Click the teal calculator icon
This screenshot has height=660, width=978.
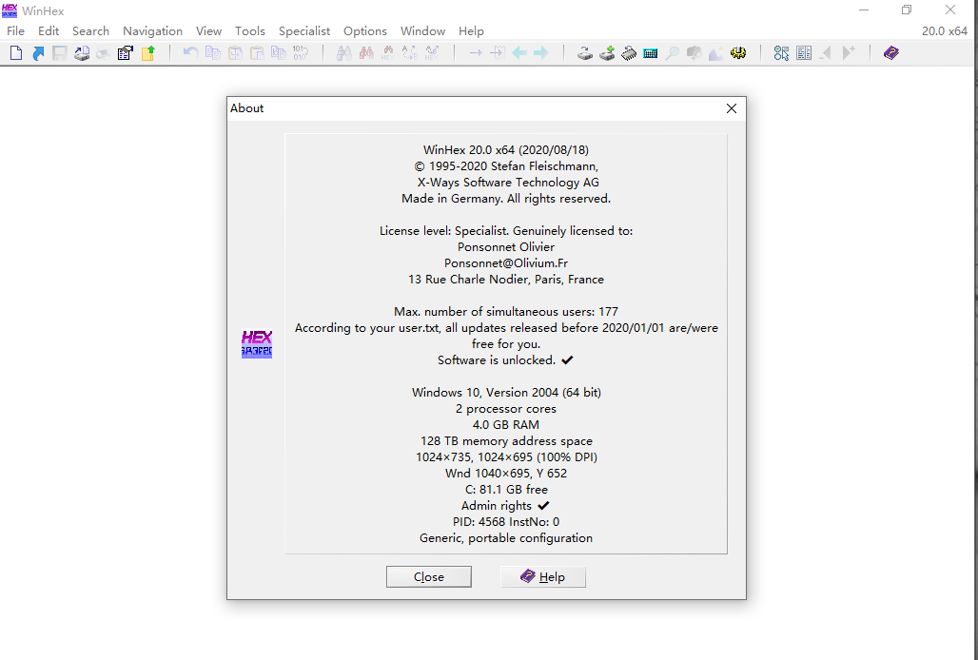651,53
